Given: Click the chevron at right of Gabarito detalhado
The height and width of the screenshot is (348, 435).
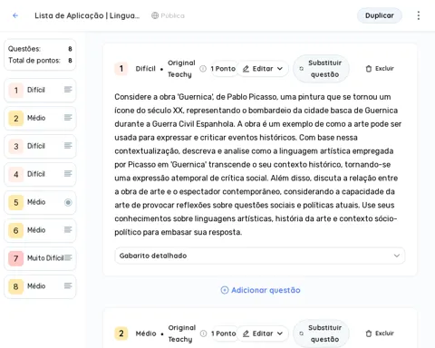Looking at the screenshot, I should coord(397,256).
